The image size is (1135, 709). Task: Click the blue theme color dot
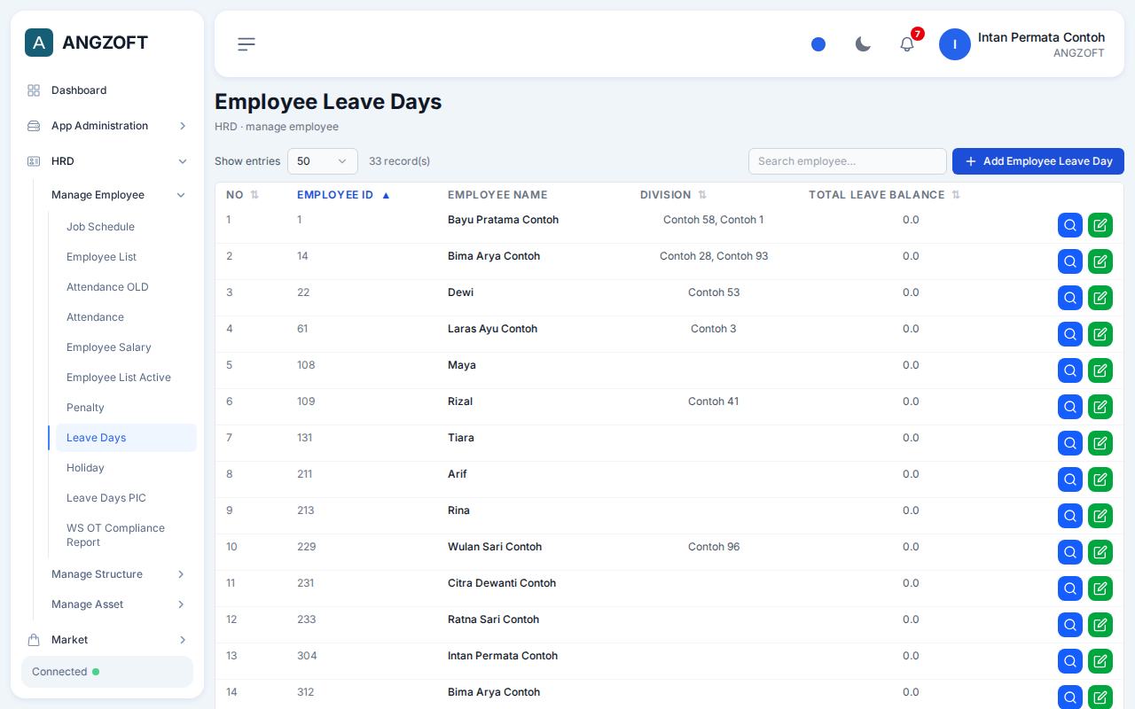point(818,44)
